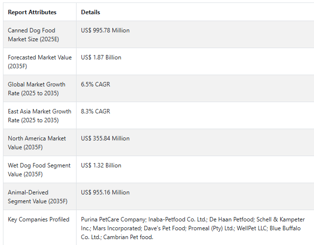Select the East Asia Market Growth Rate cell

39,116
